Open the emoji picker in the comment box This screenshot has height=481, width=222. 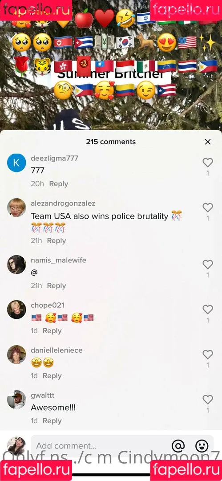202,446
